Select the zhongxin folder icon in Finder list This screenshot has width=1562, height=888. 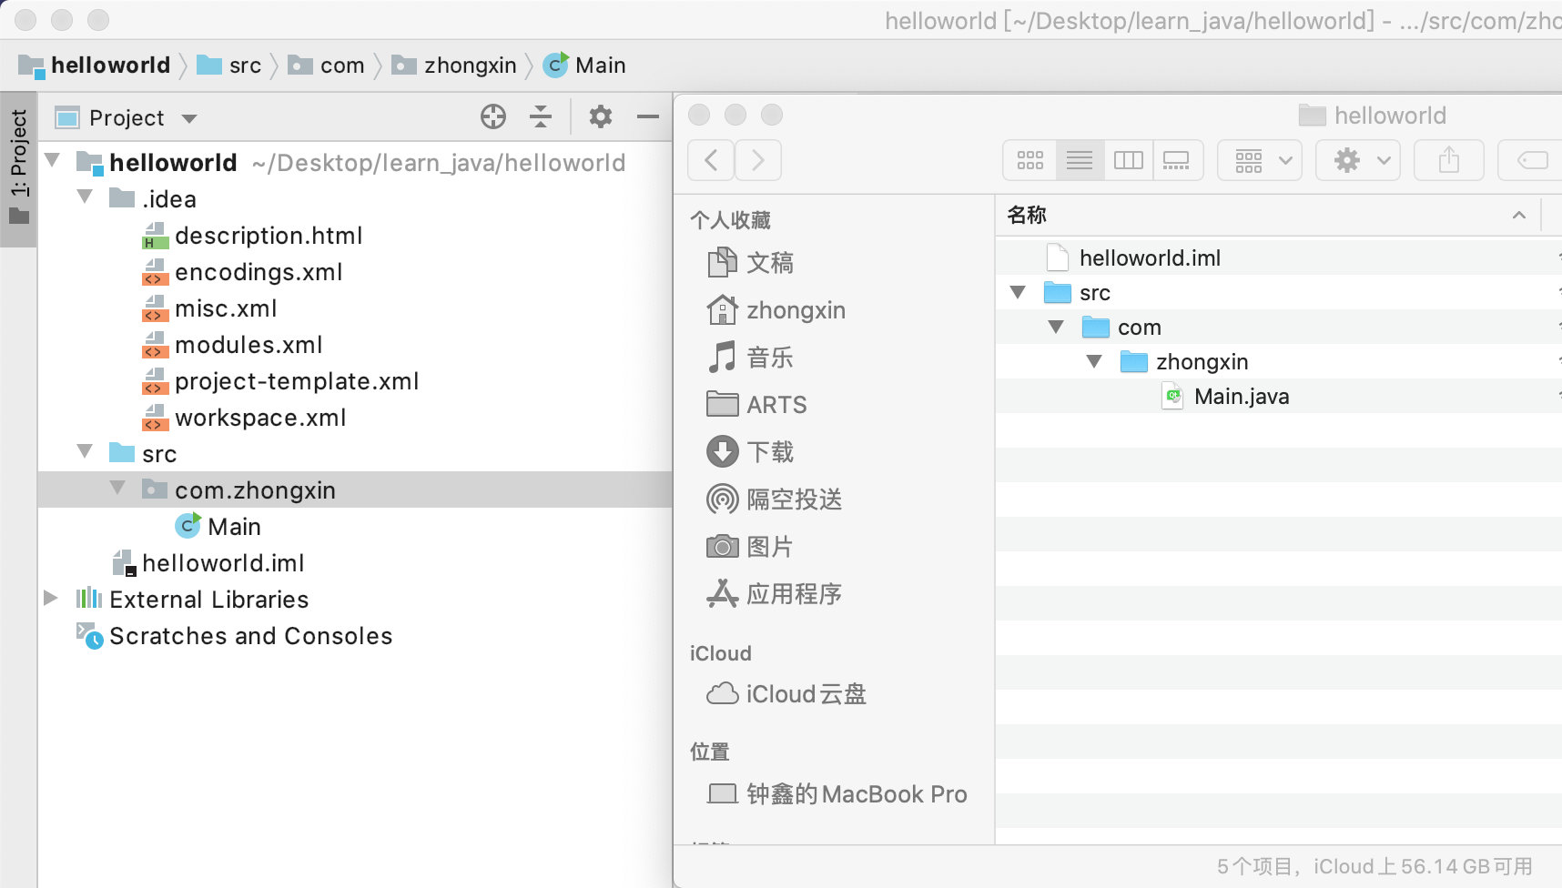[1133, 361]
